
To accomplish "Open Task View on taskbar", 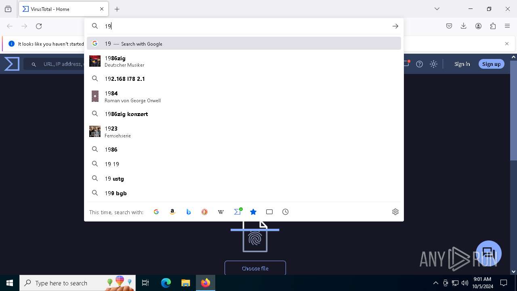I will coord(145,283).
